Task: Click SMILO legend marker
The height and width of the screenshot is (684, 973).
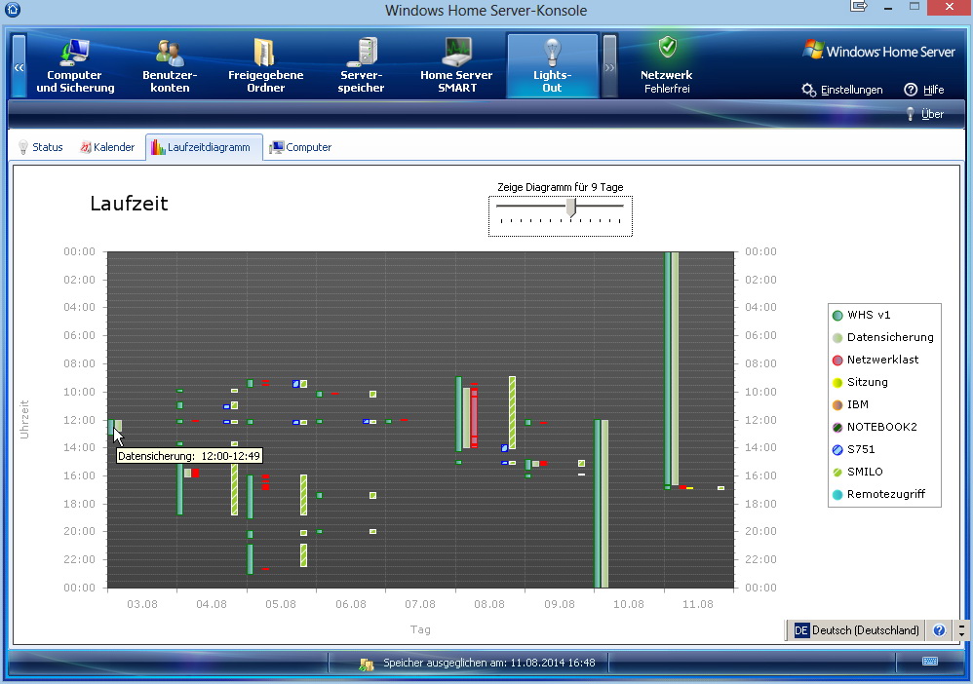Action: [x=837, y=472]
